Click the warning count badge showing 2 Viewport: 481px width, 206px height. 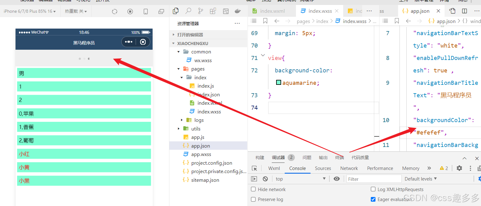coord(444,168)
